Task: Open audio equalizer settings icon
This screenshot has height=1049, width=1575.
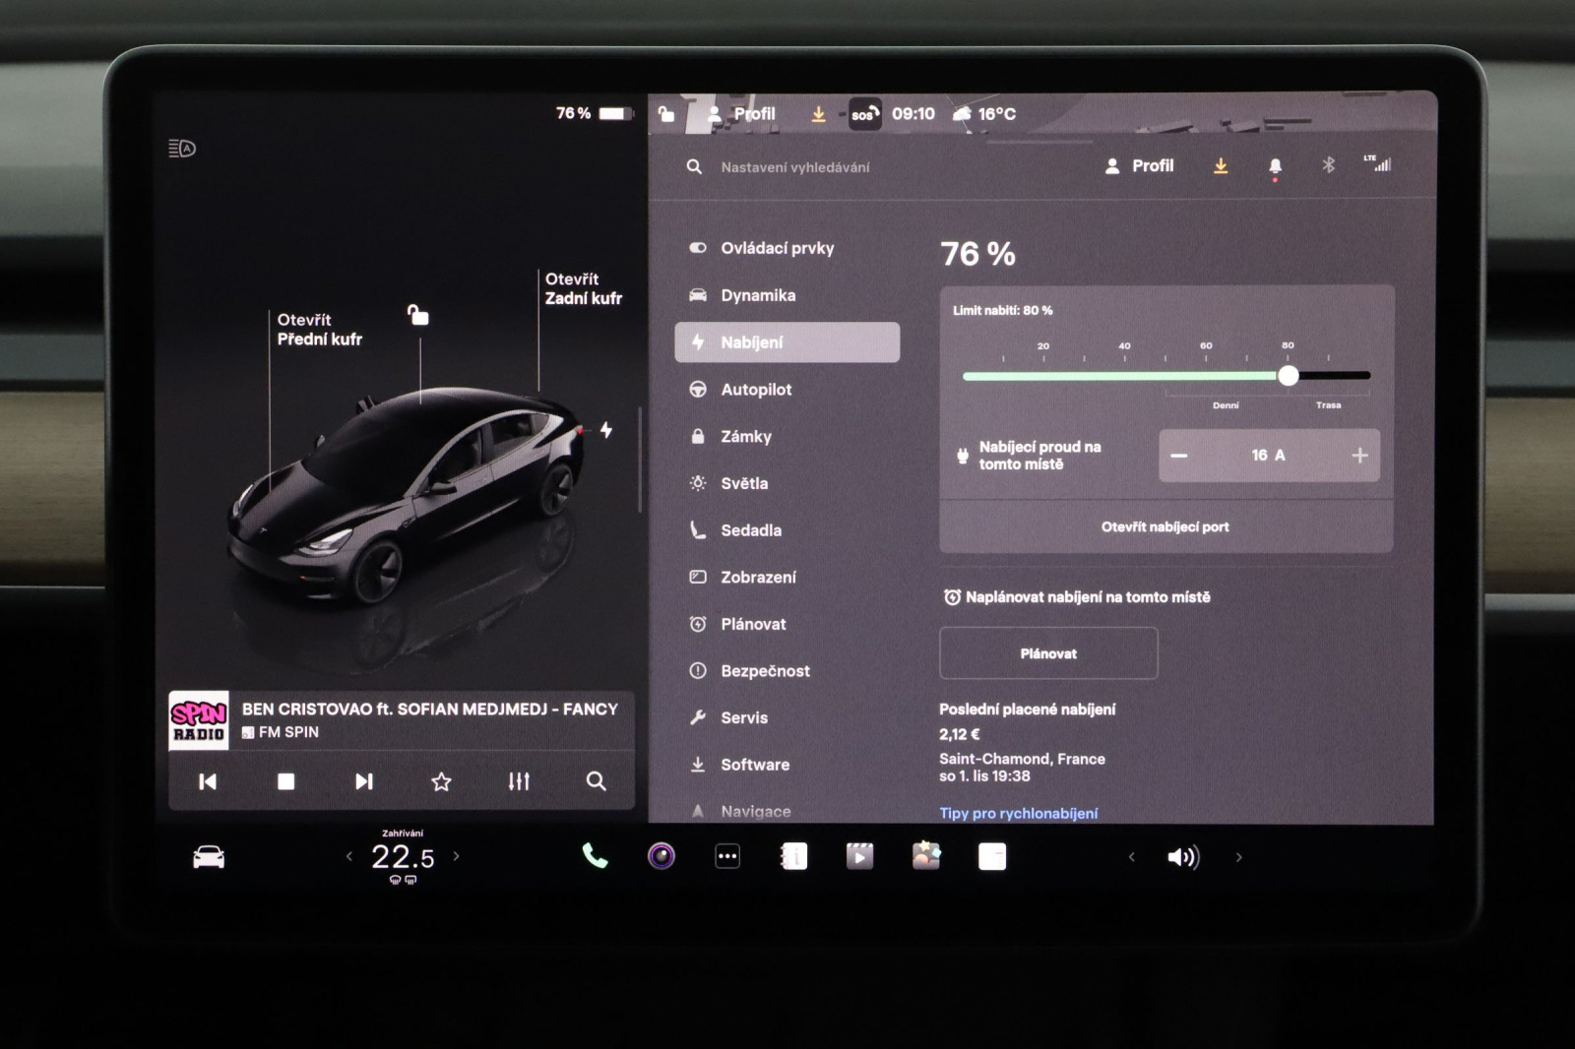Action: [519, 781]
